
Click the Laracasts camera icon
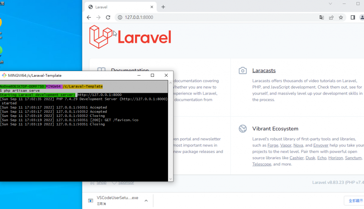coord(242,70)
